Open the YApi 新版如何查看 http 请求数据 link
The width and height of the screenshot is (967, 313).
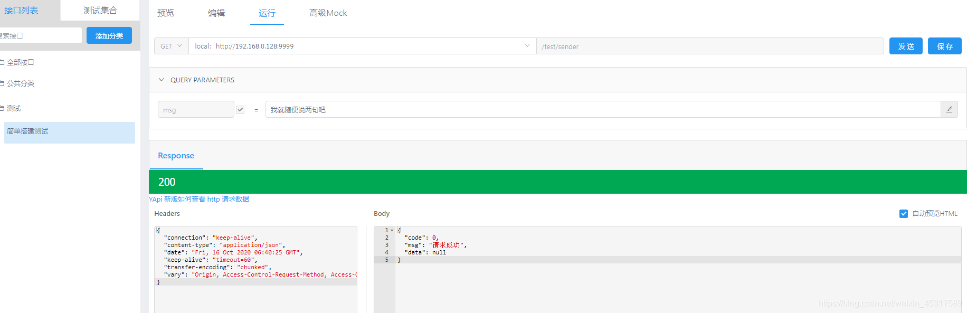(x=199, y=199)
